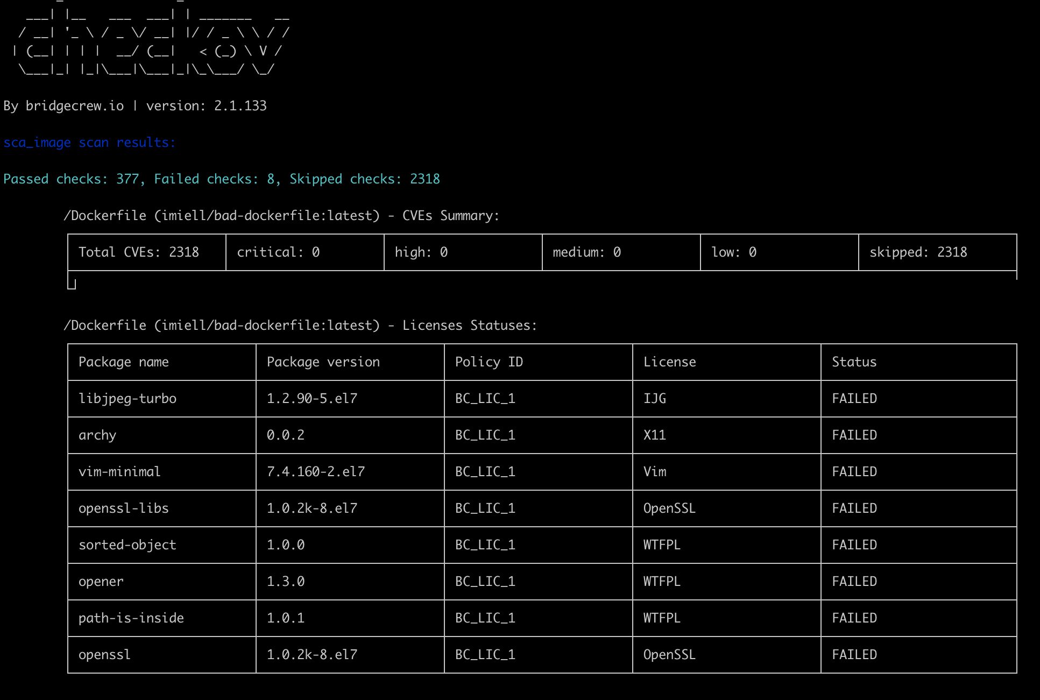Click the archy package version 0.0.2
The image size is (1040, 700).
click(x=286, y=435)
